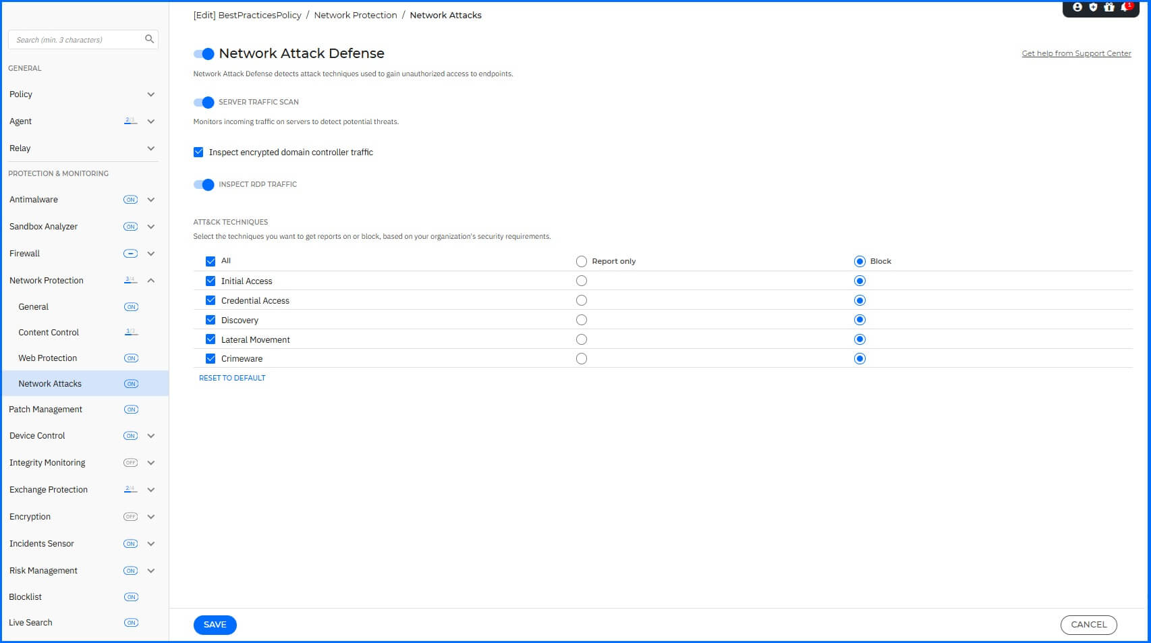Turn off Server Traffic Scan
The height and width of the screenshot is (643, 1151).
(x=203, y=102)
